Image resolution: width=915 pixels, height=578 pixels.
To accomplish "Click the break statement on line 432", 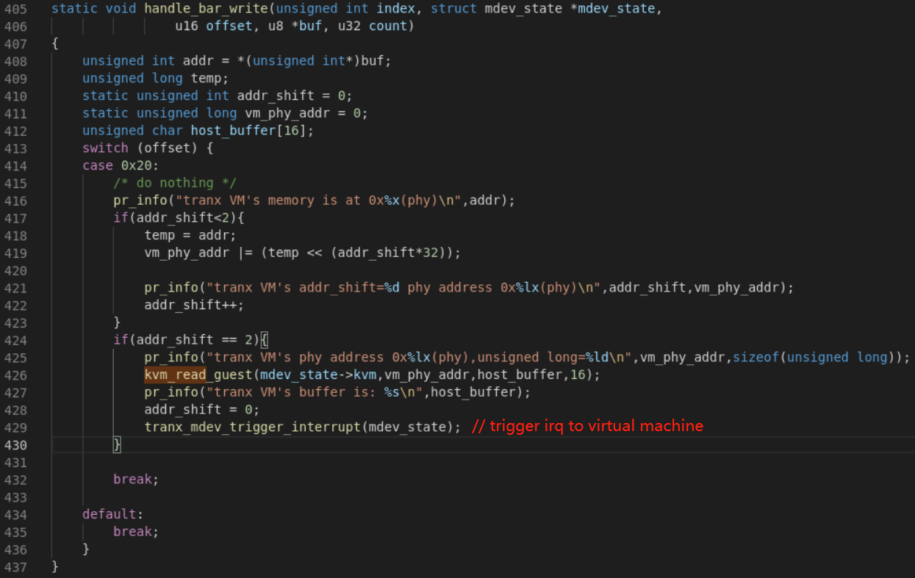I will click(x=134, y=479).
